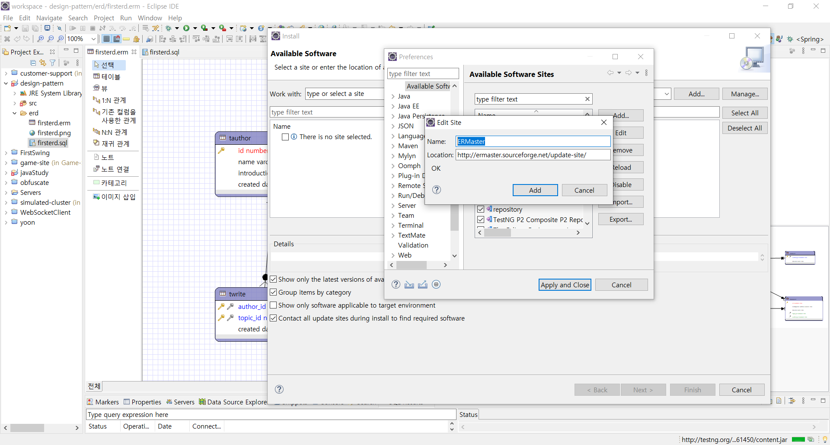This screenshot has width=830, height=445.
Task: Open the Run menu
Action: click(126, 18)
